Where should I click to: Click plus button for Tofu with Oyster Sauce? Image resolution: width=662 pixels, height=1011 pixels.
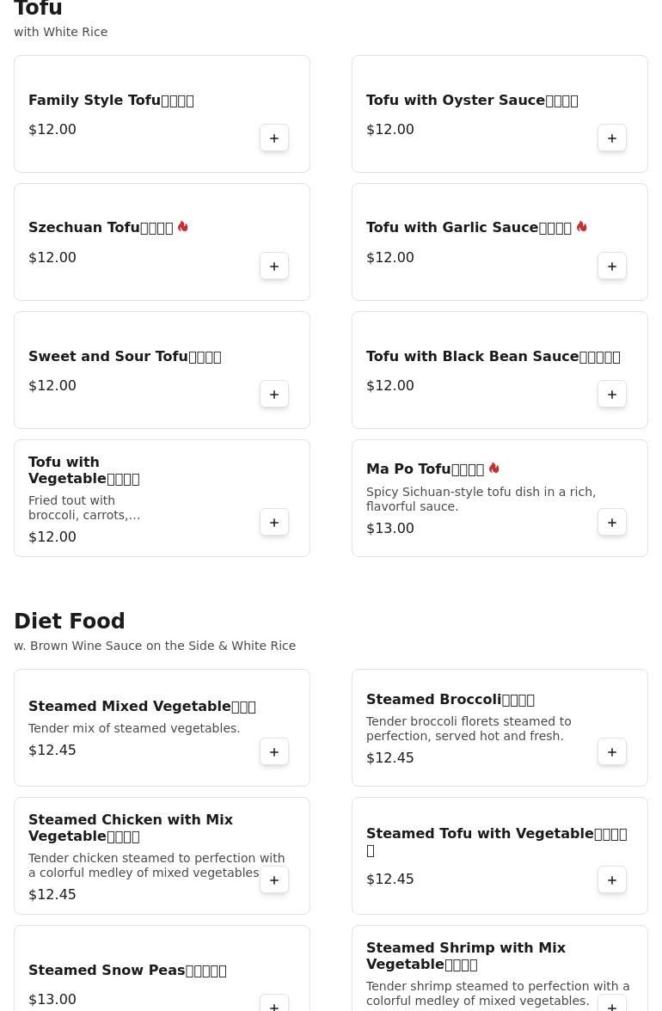(x=612, y=138)
